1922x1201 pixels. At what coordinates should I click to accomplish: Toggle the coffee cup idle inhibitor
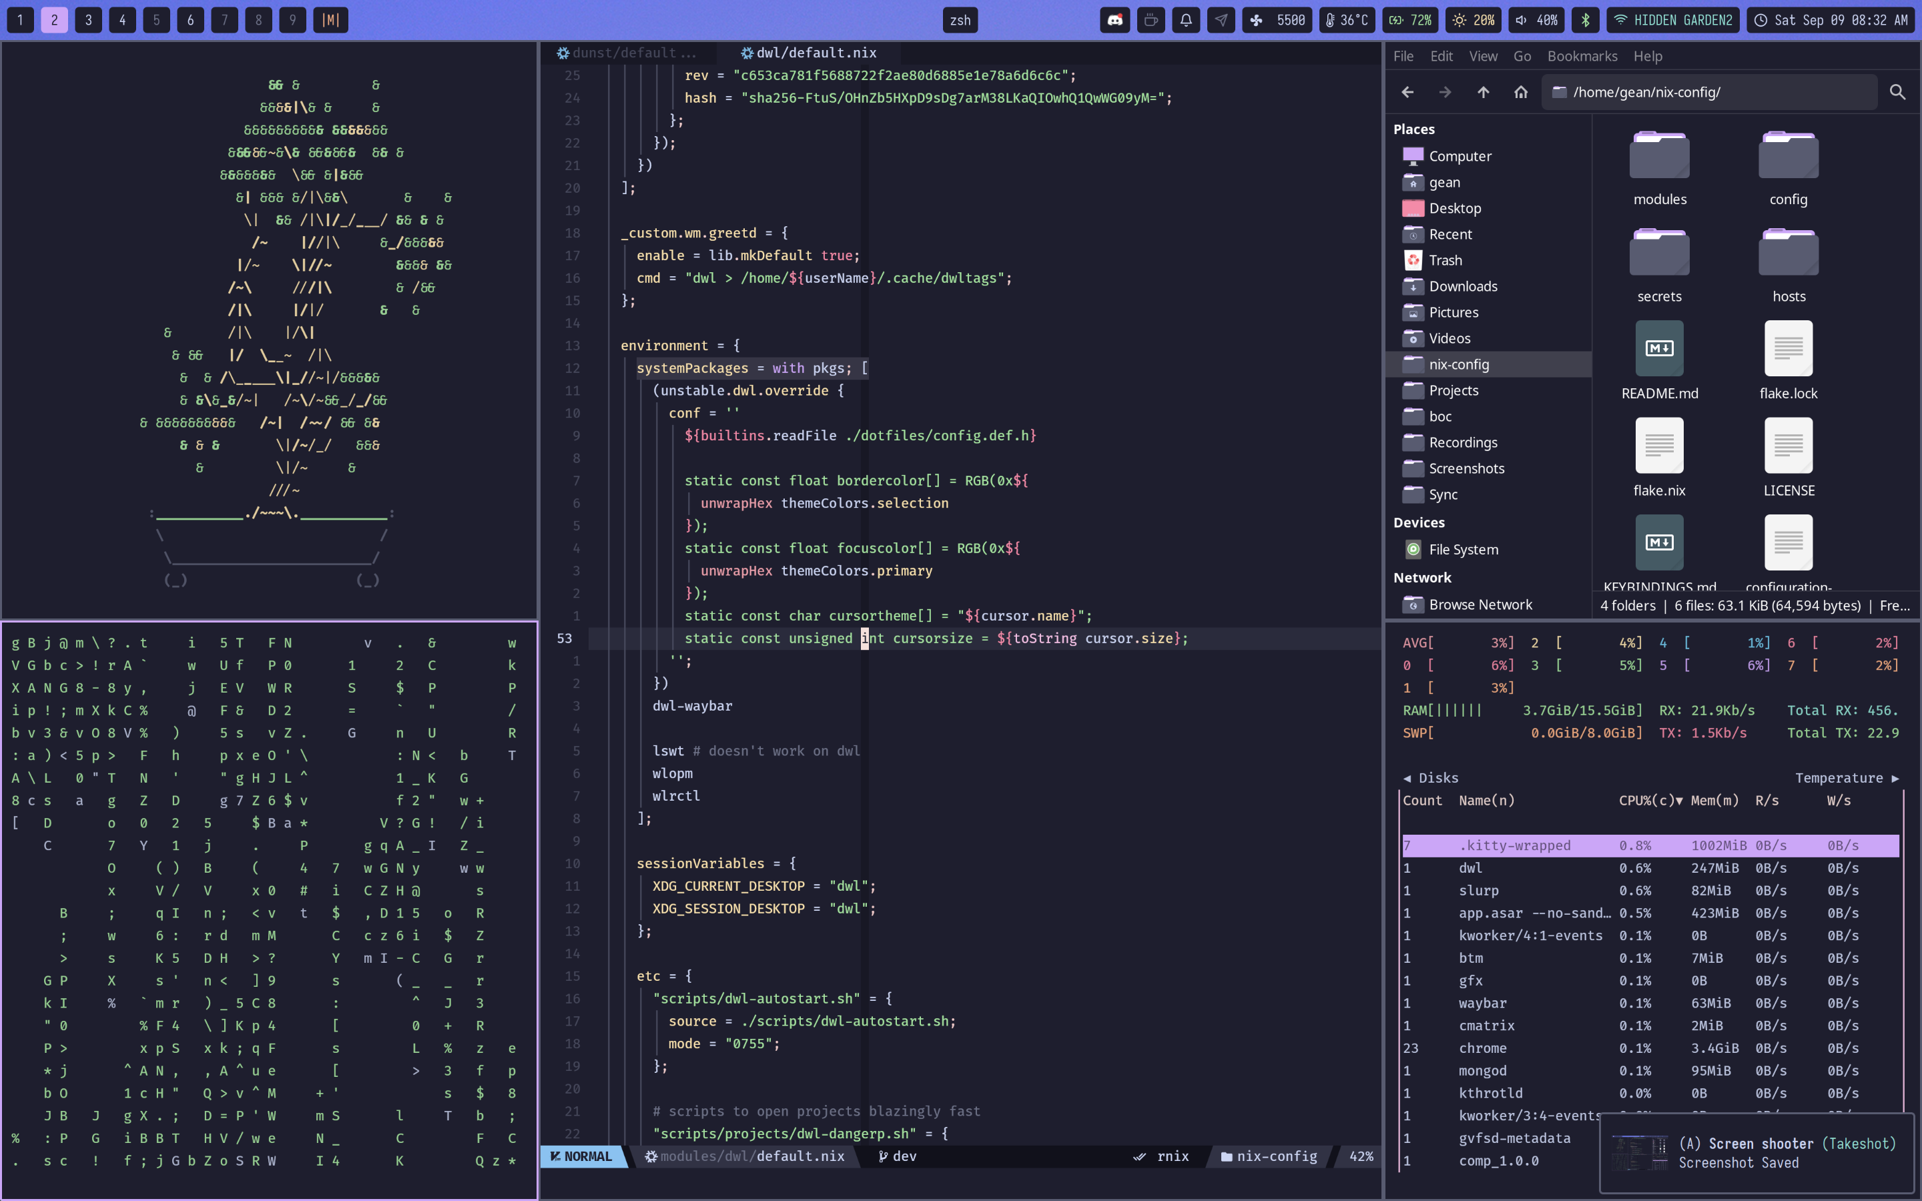(1150, 20)
